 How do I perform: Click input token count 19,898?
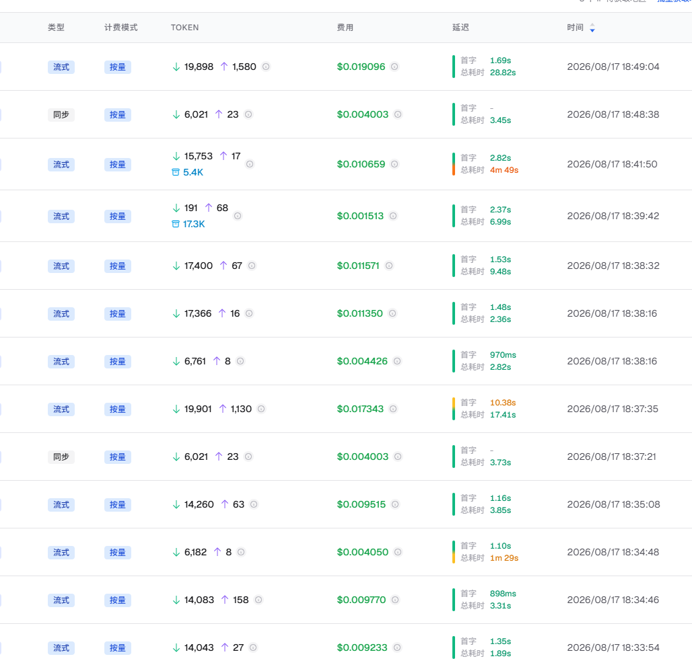(199, 67)
